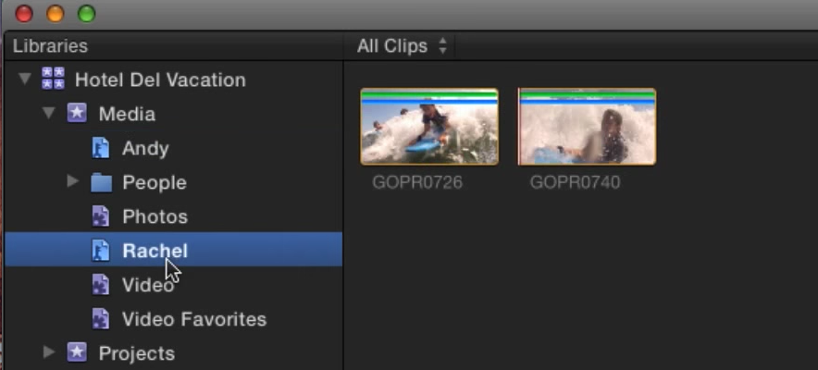Image resolution: width=818 pixels, height=370 pixels.
Task: Click the People folder icon
Action: (101, 182)
